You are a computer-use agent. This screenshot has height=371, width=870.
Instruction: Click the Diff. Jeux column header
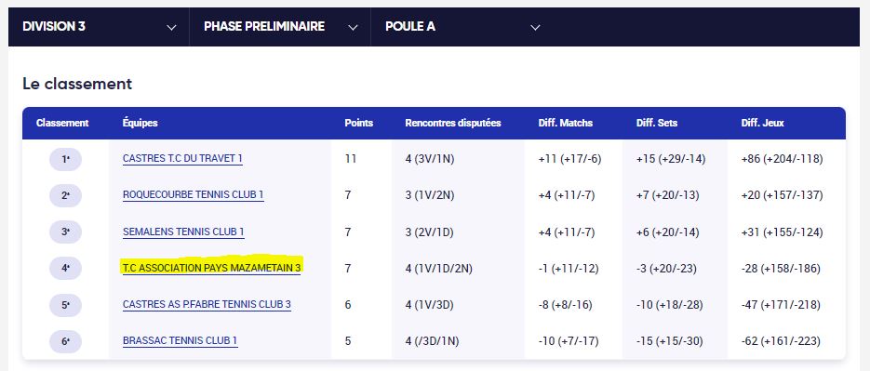[762, 123]
